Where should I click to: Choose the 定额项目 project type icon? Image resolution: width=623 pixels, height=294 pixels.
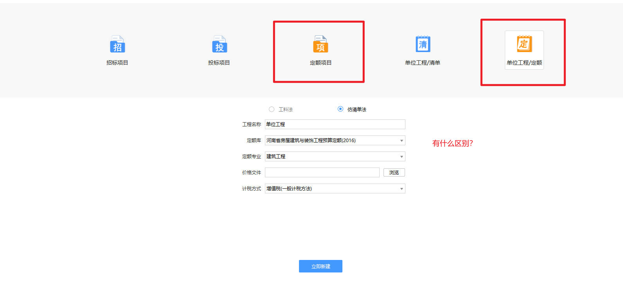(x=321, y=44)
